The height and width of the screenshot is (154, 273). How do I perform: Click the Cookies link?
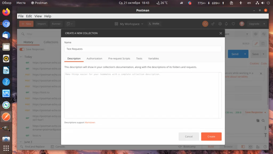pos(254,63)
